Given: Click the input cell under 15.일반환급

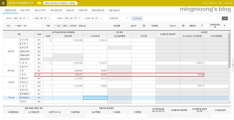Looking at the screenshot, I should [x=75, y=116].
